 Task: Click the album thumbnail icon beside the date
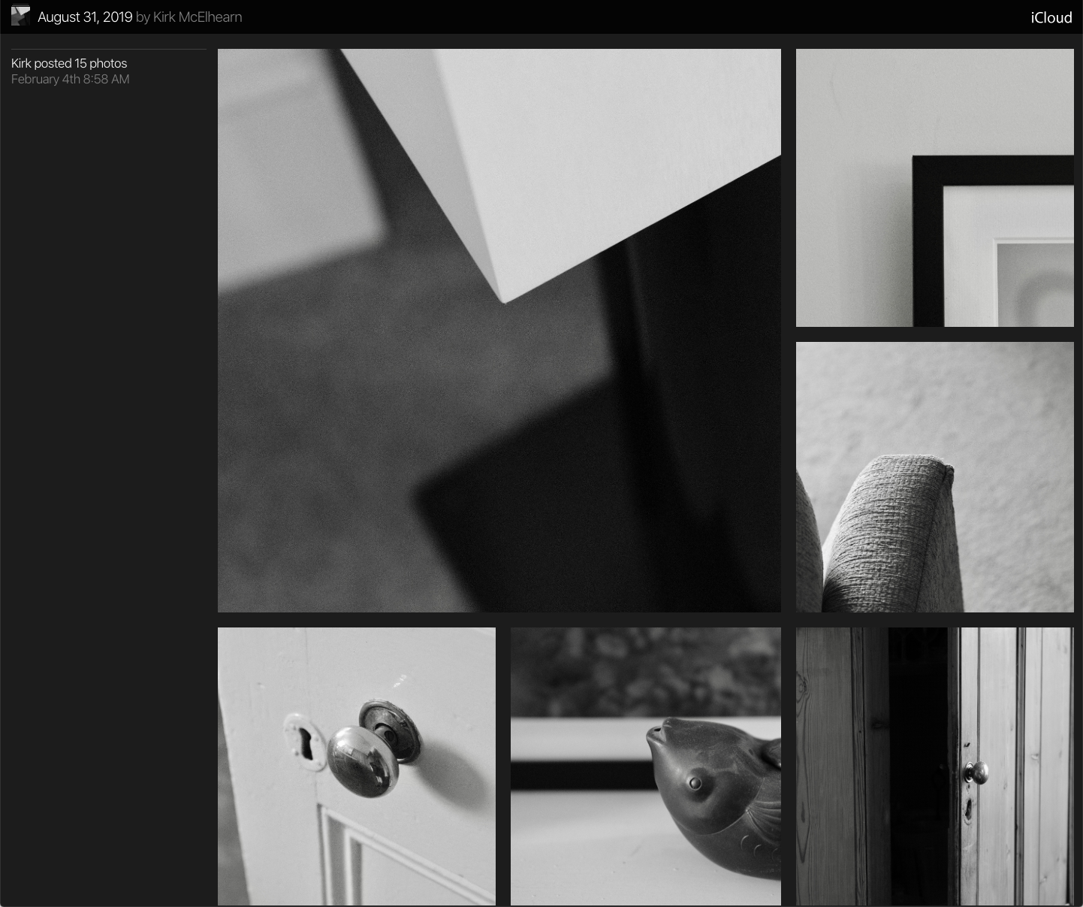[x=20, y=16]
